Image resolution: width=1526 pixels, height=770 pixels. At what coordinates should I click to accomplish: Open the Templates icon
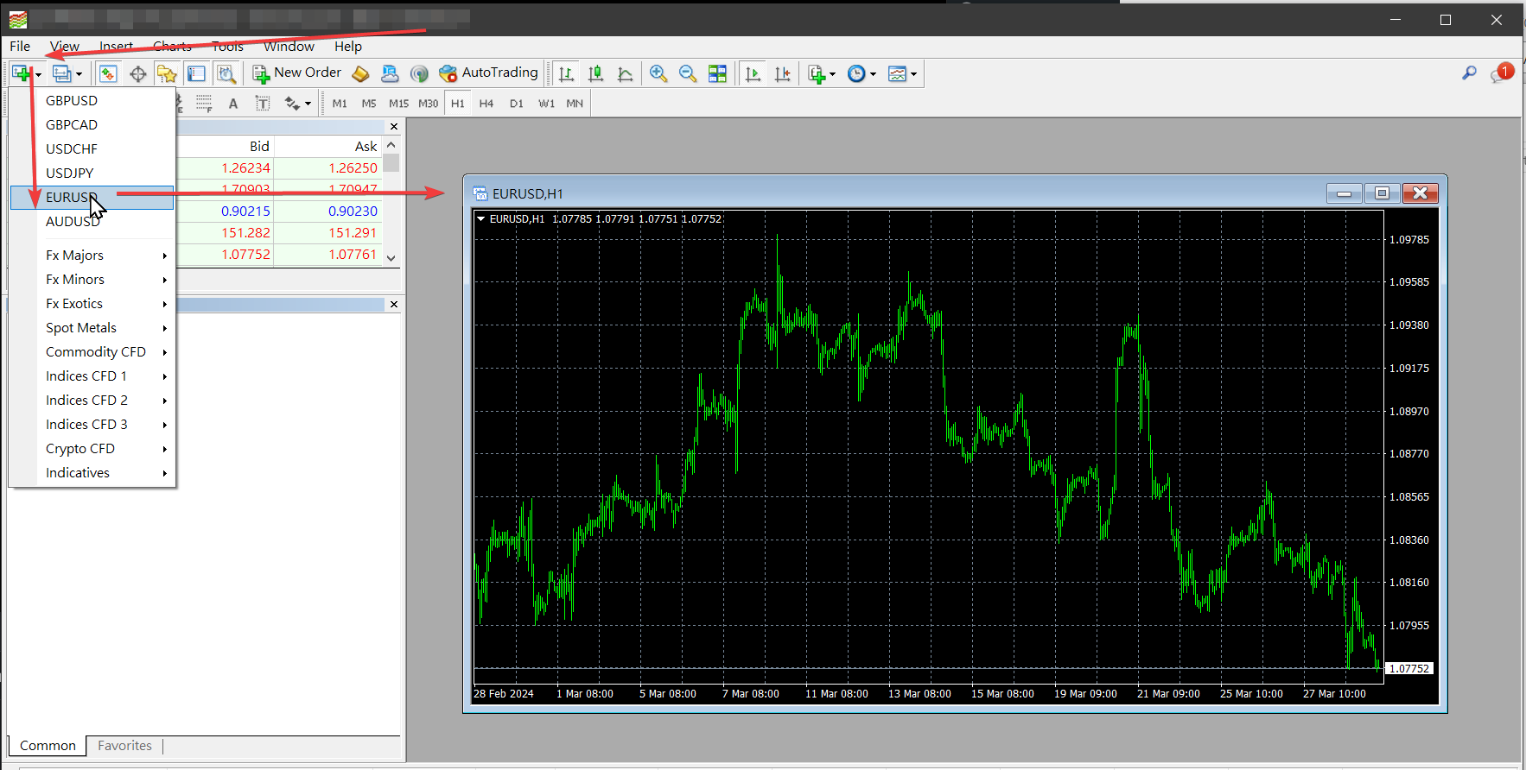pyautogui.click(x=898, y=73)
